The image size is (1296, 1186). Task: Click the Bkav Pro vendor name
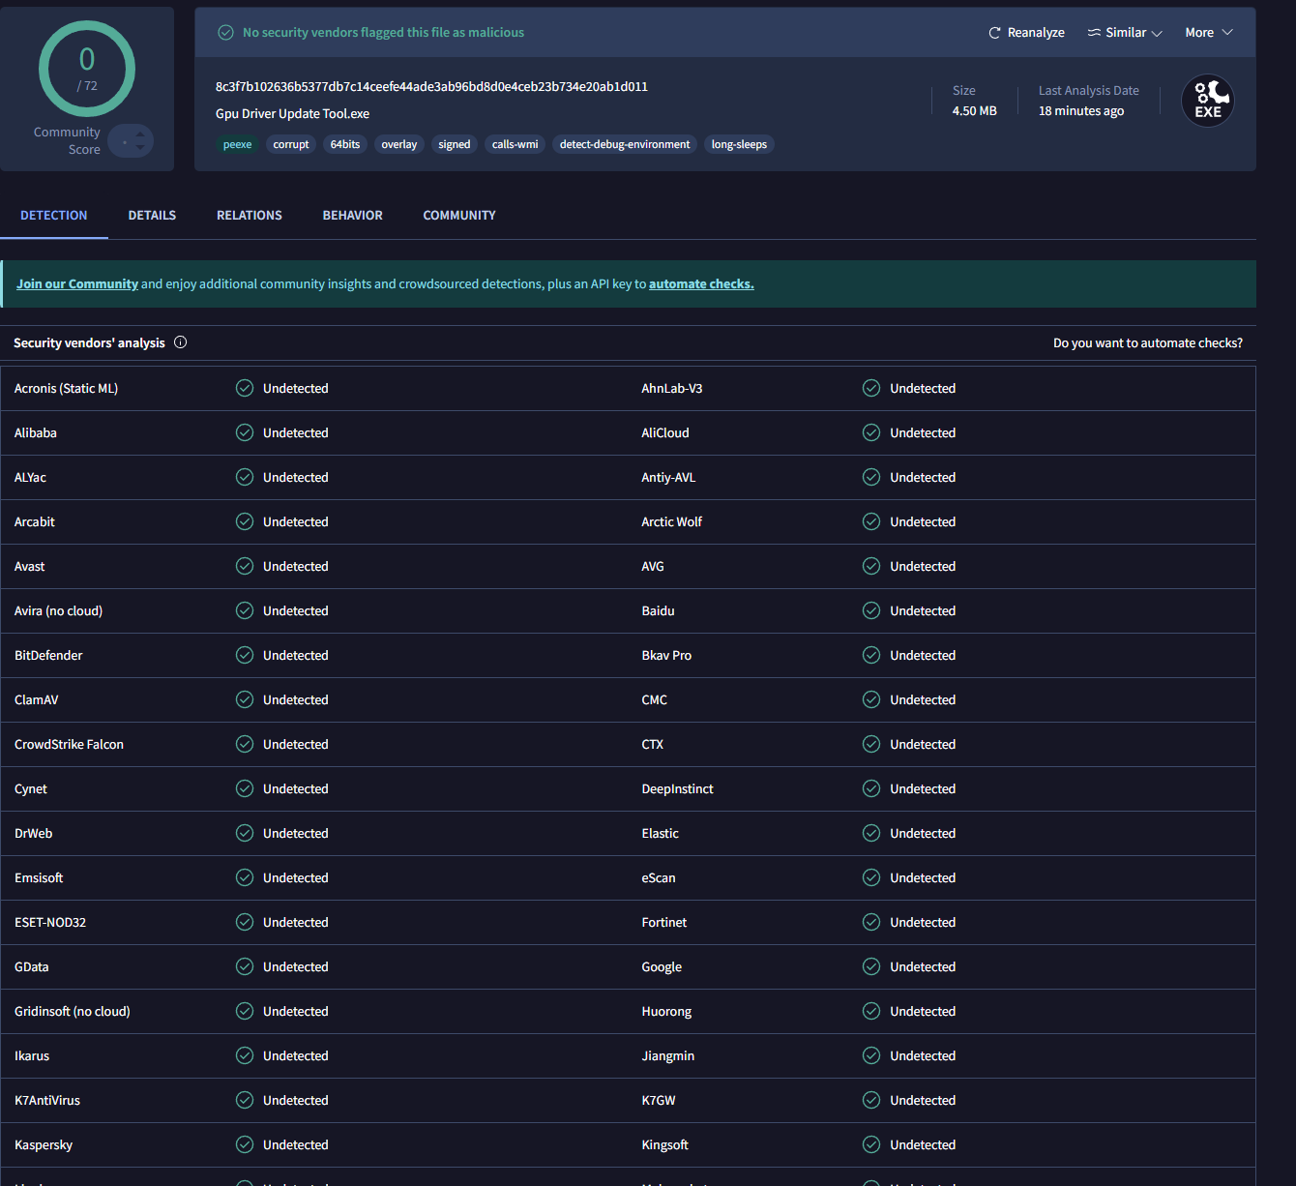pos(666,655)
